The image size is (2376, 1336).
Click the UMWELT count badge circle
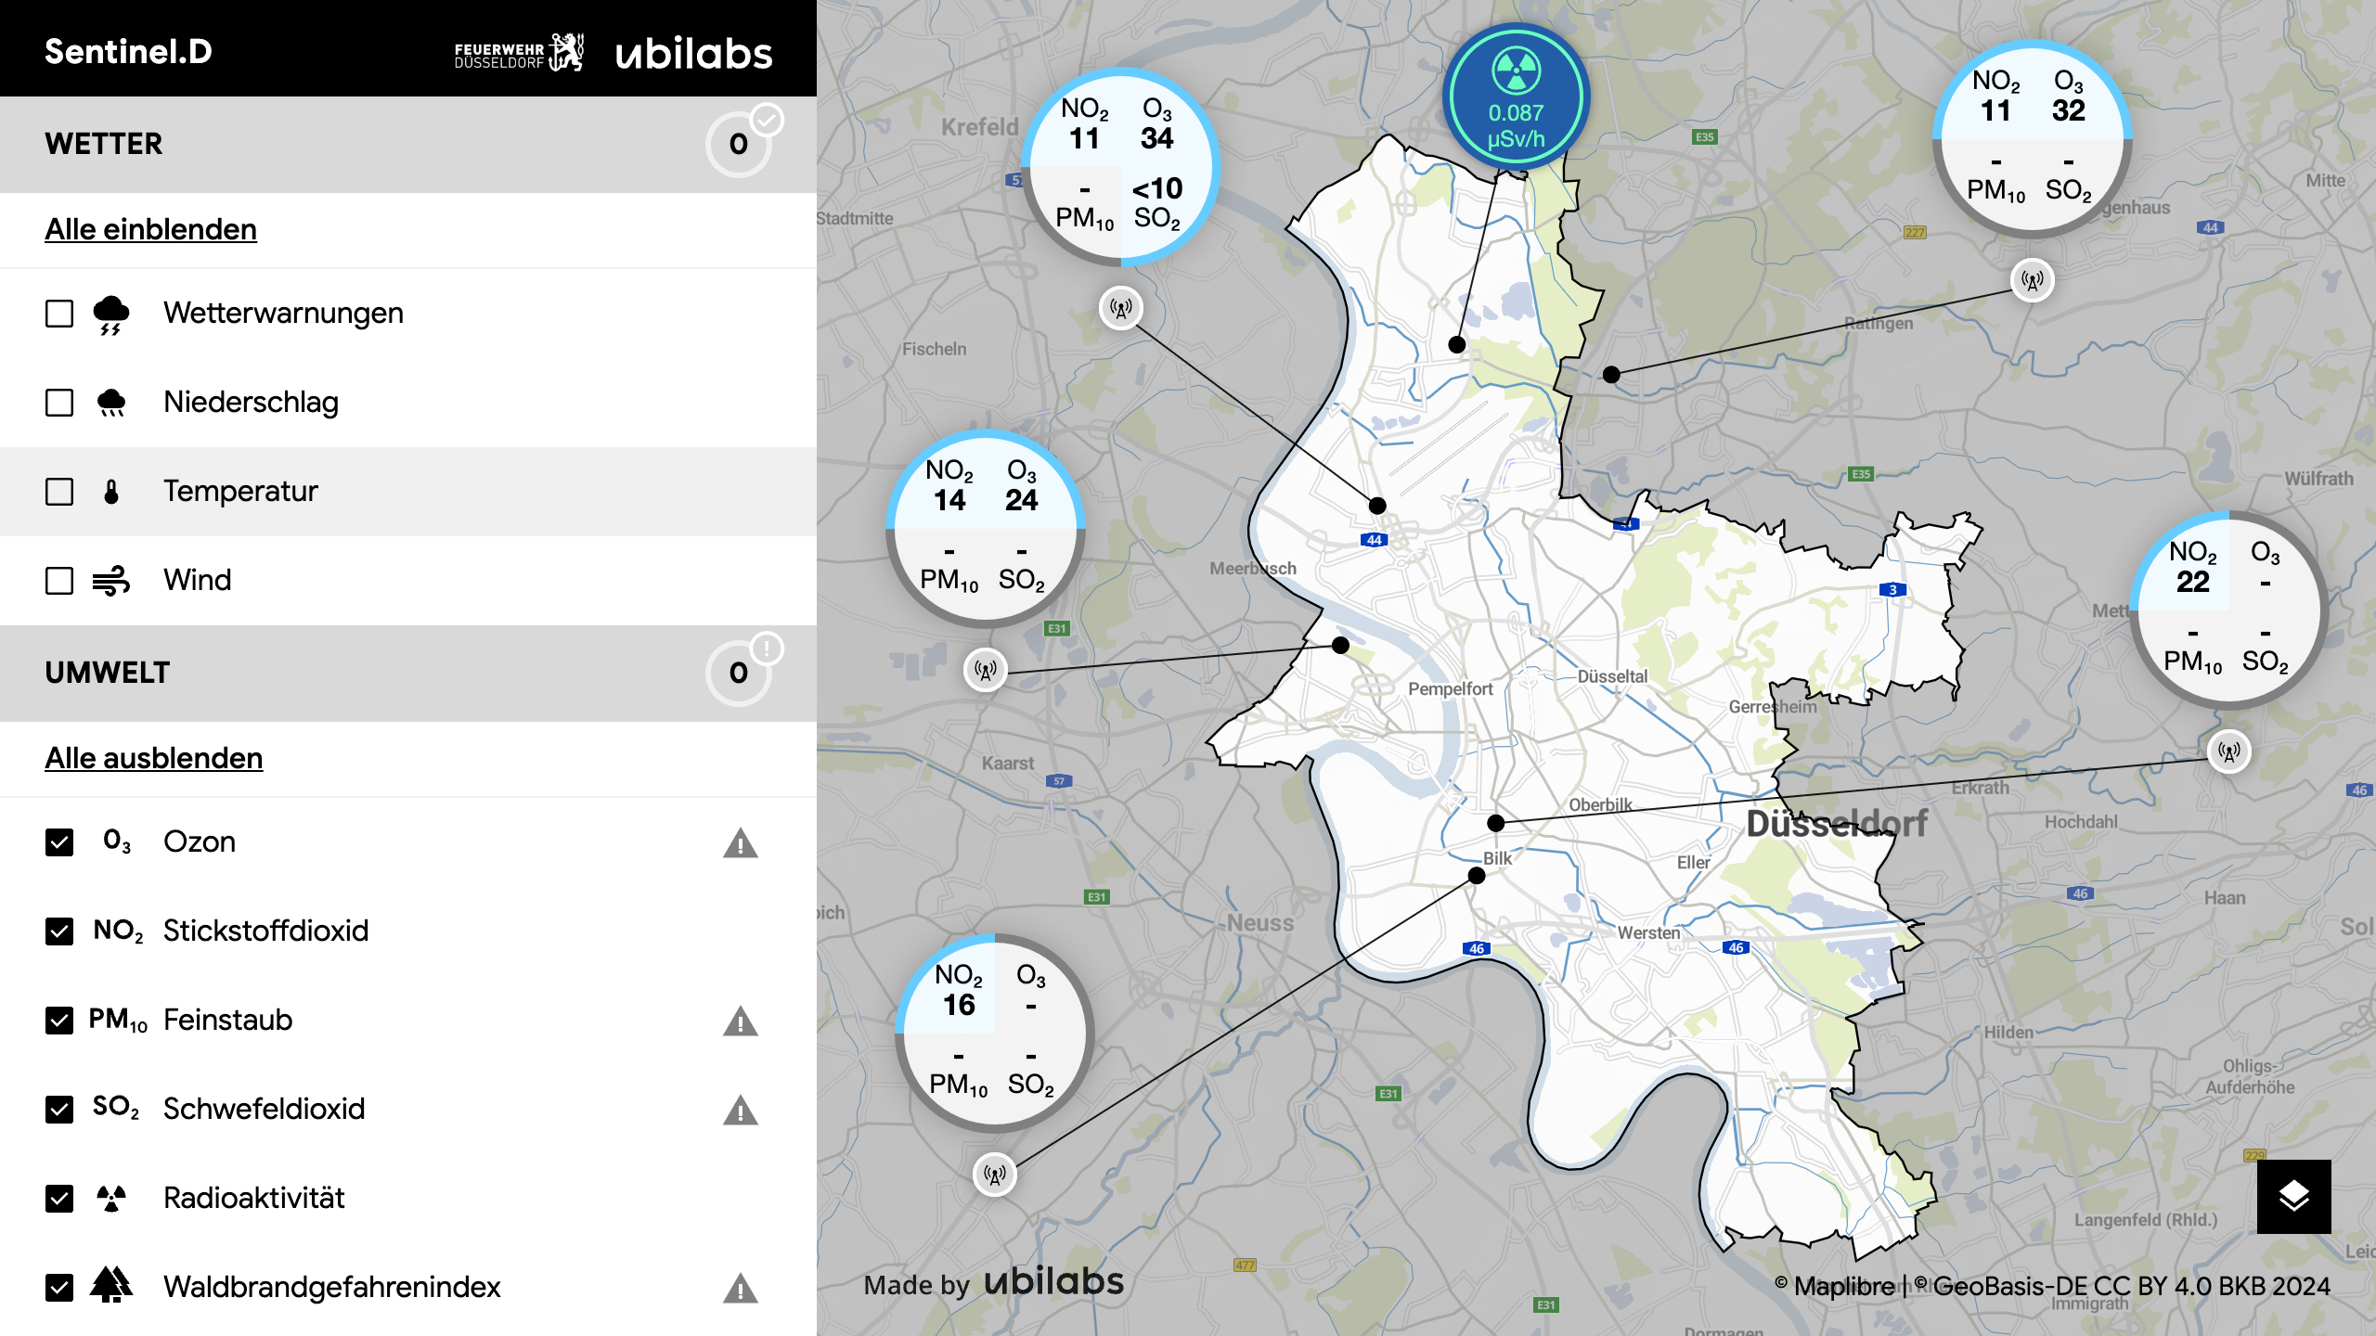[x=739, y=673]
